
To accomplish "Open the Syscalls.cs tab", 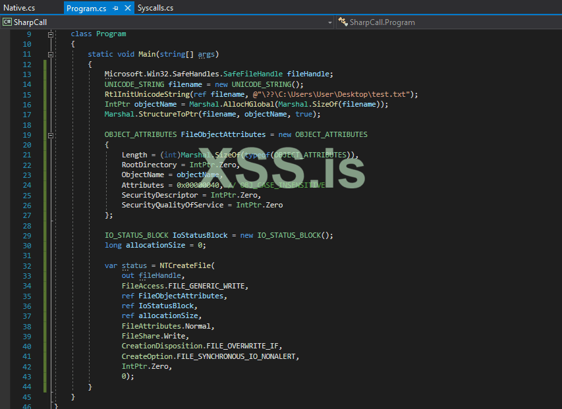I will click(x=155, y=9).
